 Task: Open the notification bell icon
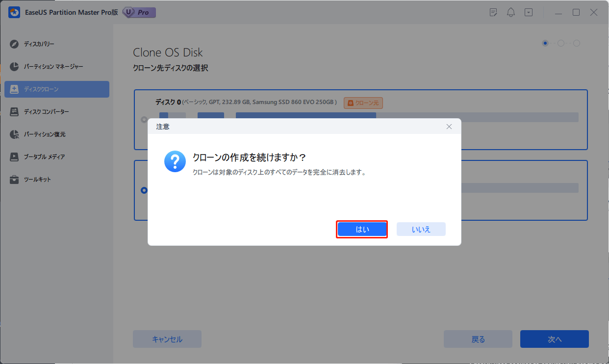tap(510, 12)
